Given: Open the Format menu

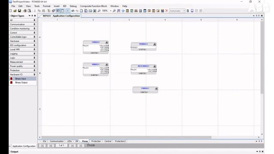Looking at the screenshot, I should [47, 6].
